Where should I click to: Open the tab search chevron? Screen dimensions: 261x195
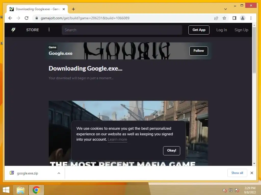pos(225,9)
